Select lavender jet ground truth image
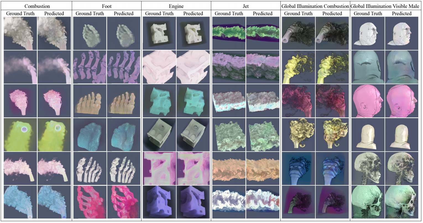Screen dimensions: 423x223 pos(229,67)
